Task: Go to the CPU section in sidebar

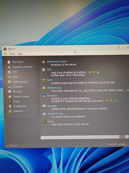Action: pos(15,72)
